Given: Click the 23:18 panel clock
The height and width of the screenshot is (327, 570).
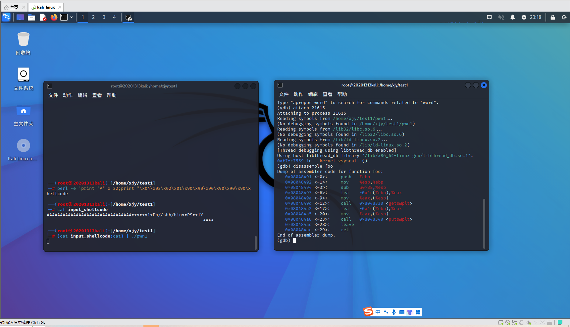Looking at the screenshot, I should (536, 17).
